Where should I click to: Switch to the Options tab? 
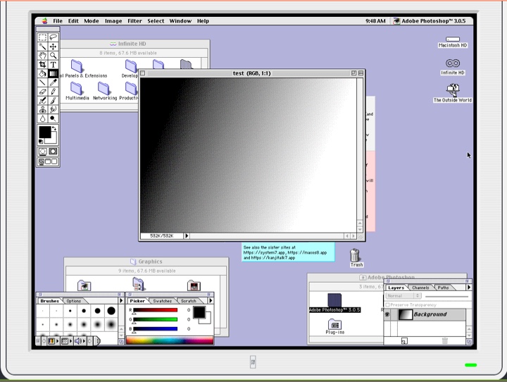tap(74, 301)
